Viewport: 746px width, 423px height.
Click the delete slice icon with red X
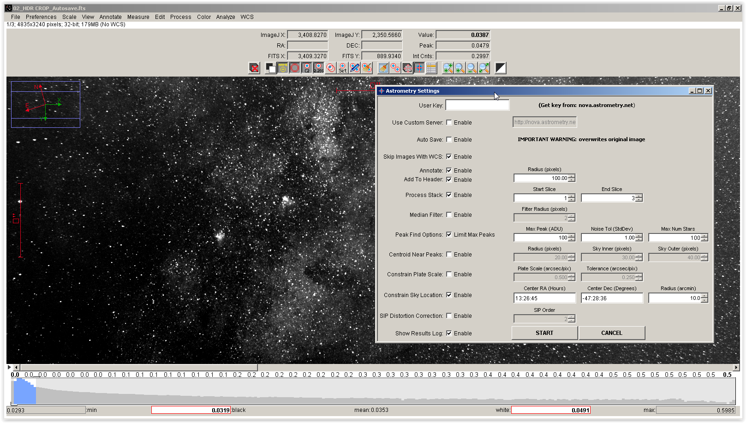click(x=254, y=68)
